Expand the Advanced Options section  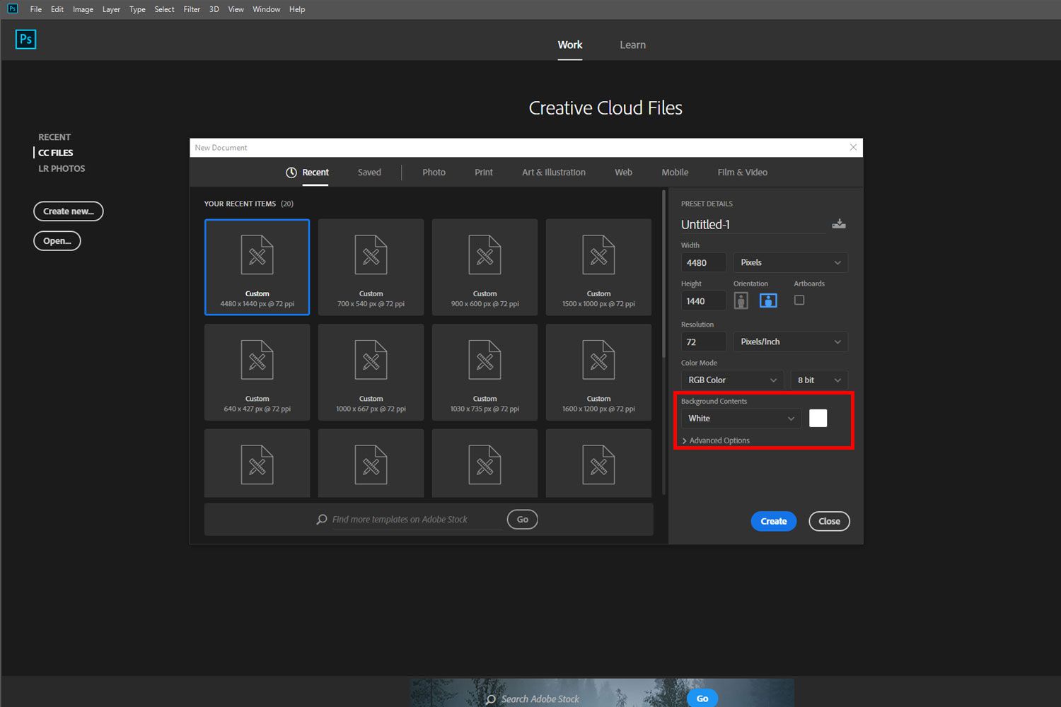pos(717,440)
